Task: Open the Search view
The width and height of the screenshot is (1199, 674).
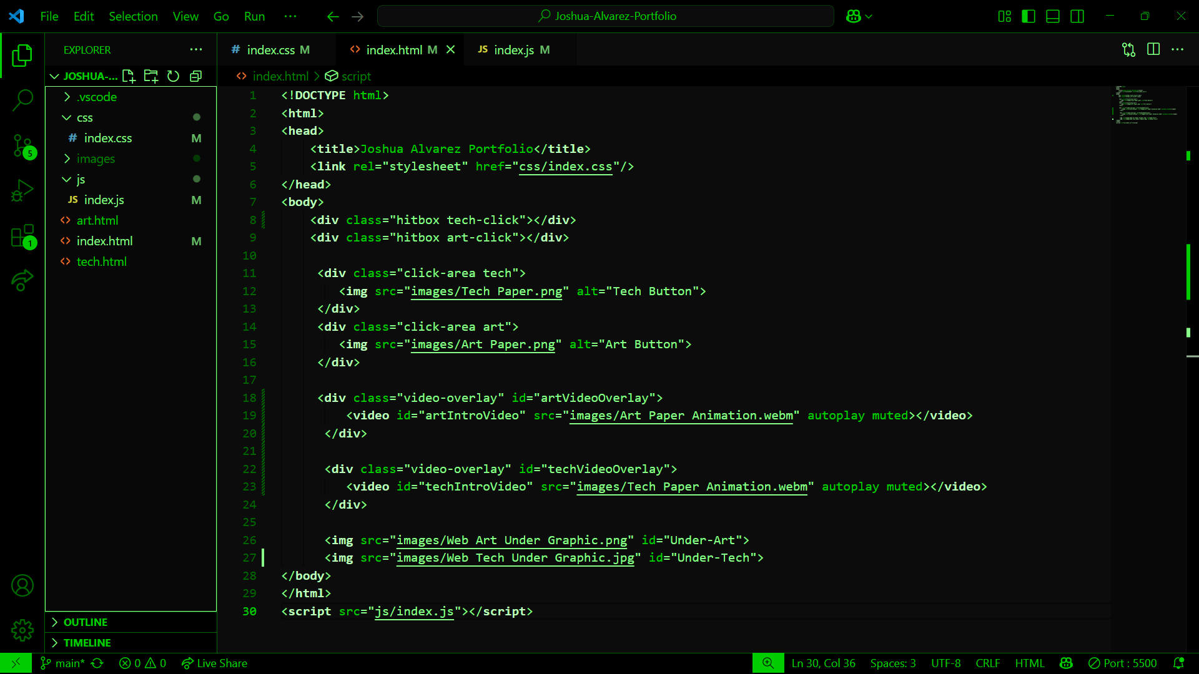Action: click(22, 100)
